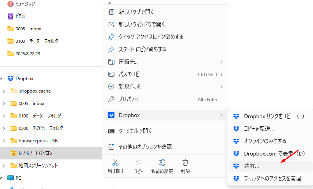Open ターミナルで開く menu item
Image resolution: width=313 pixels, height=189 pixels.
pyautogui.click(x=135, y=131)
